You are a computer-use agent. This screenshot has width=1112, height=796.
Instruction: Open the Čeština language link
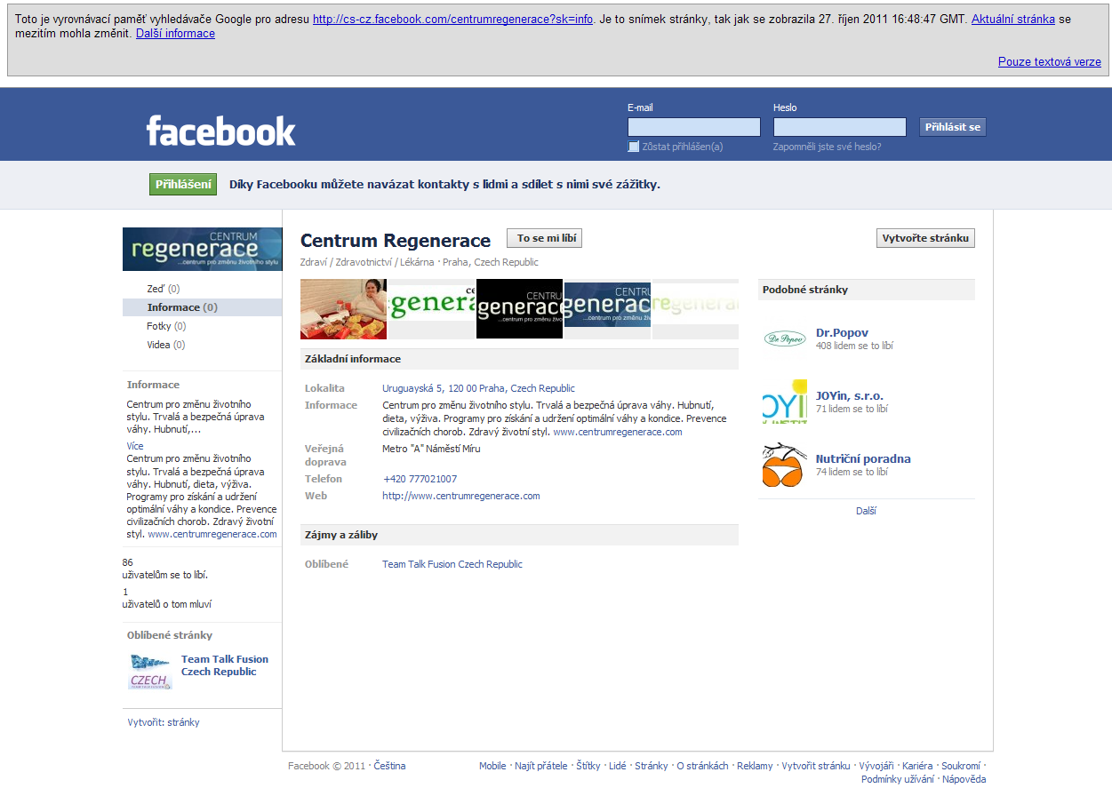[389, 766]
